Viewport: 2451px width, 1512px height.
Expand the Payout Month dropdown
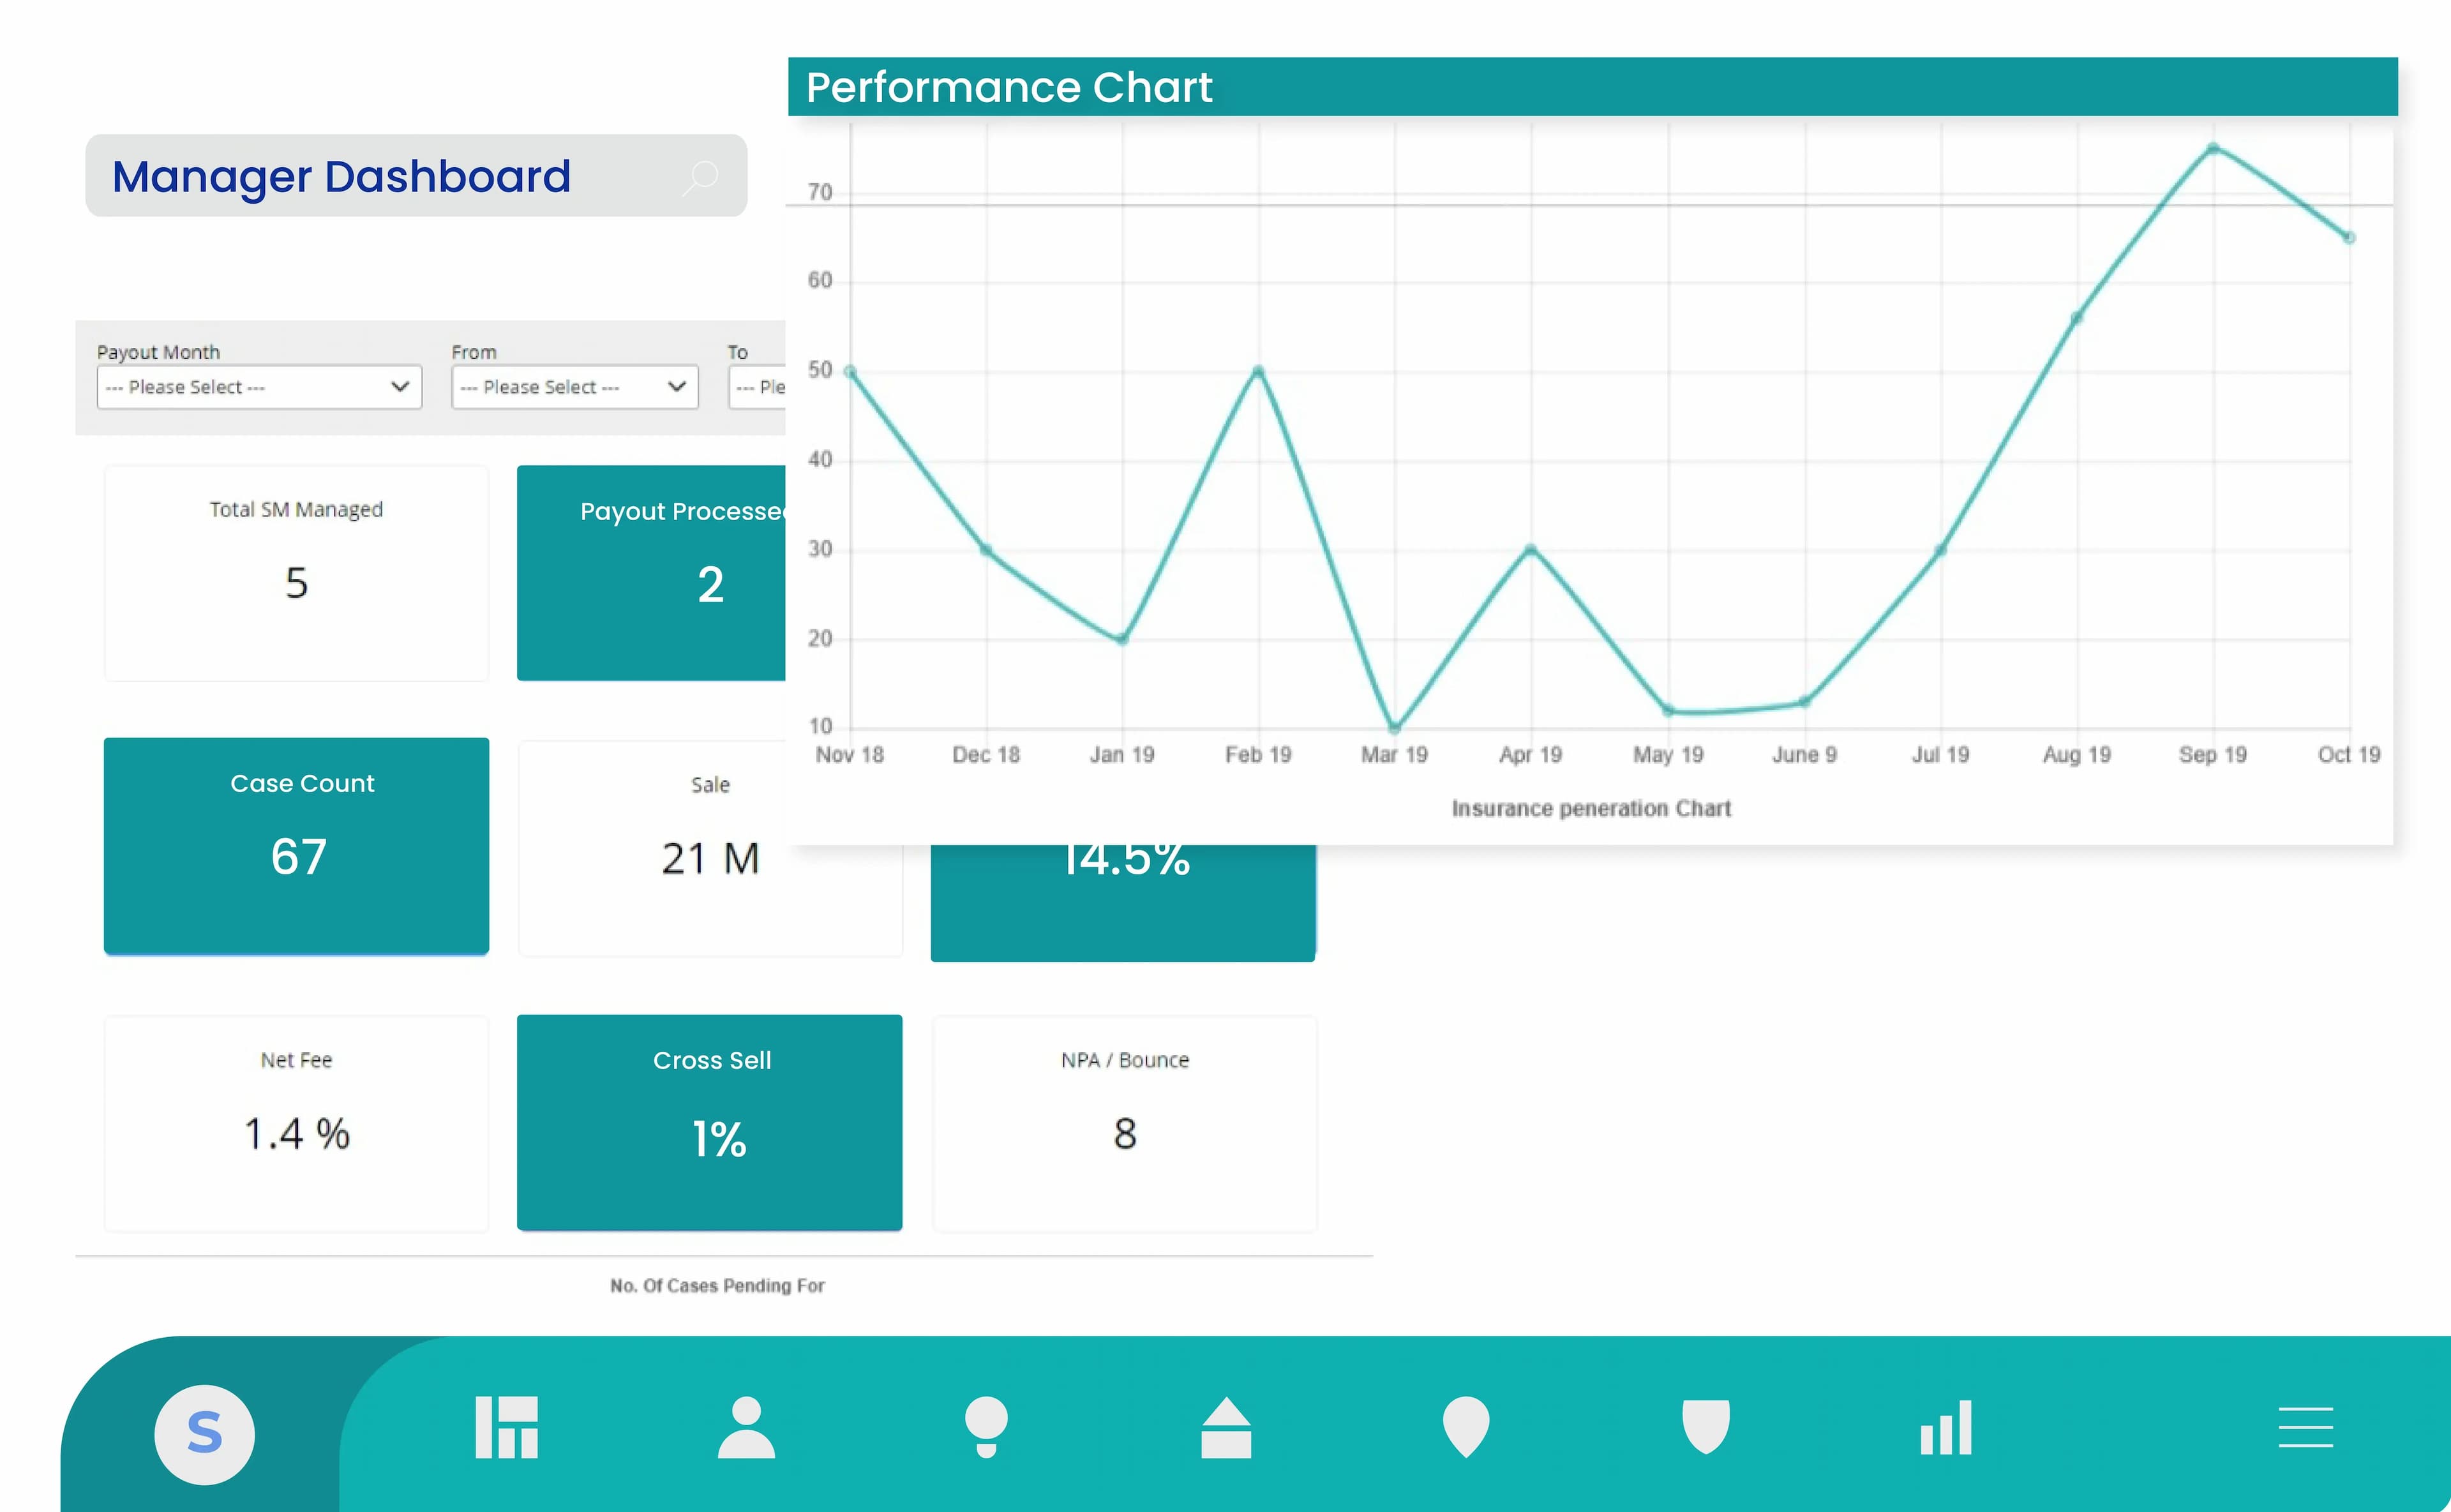259,387
